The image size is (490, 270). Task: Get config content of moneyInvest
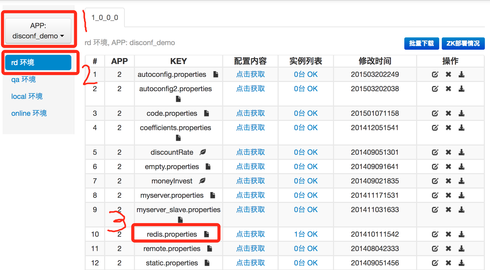(250, 181)
